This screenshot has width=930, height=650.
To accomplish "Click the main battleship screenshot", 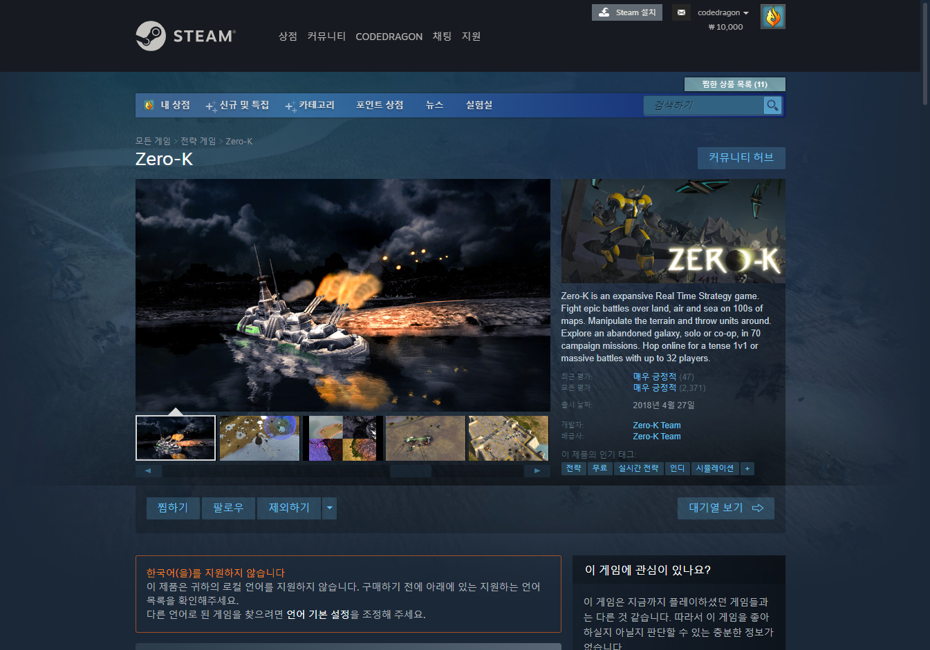I will [x=343, y=296].
